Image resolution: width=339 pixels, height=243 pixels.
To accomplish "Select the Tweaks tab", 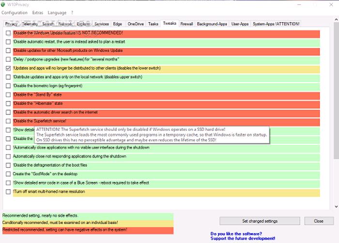I will point(169,23).
